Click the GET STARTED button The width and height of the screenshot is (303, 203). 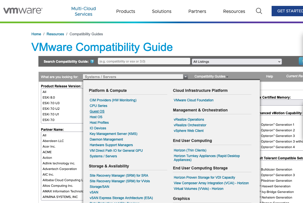coord(287,11)
